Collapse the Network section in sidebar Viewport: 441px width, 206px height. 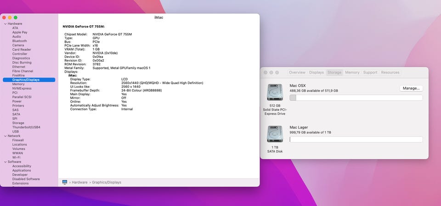[6, 136]
